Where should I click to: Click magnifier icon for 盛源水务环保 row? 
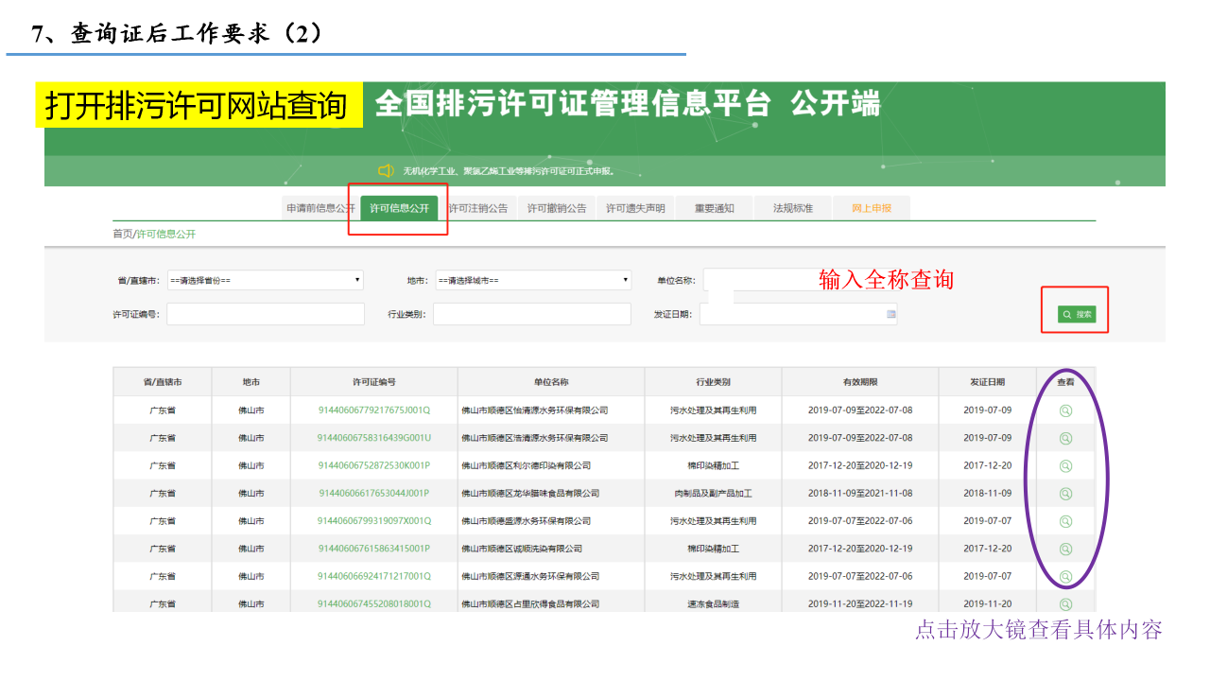(x=1065, y=521)
